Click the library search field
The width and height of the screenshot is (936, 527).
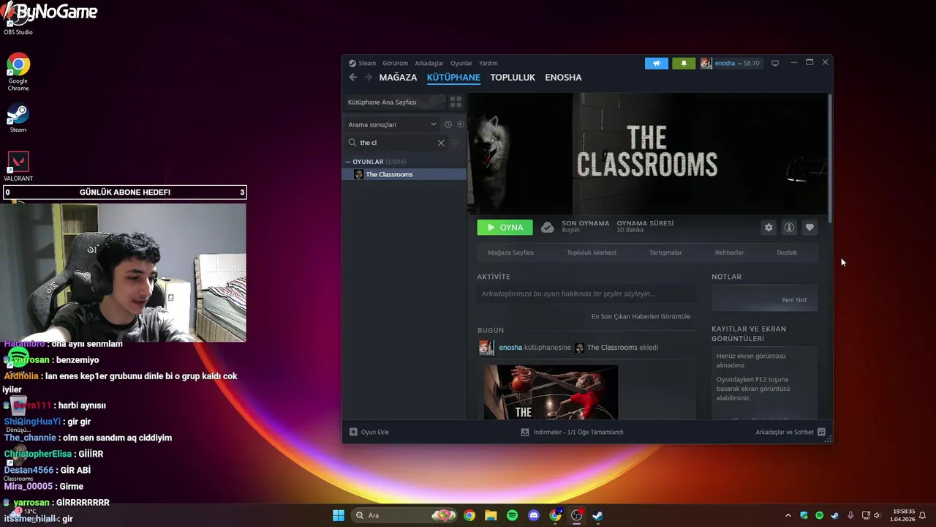click(395, 143)
